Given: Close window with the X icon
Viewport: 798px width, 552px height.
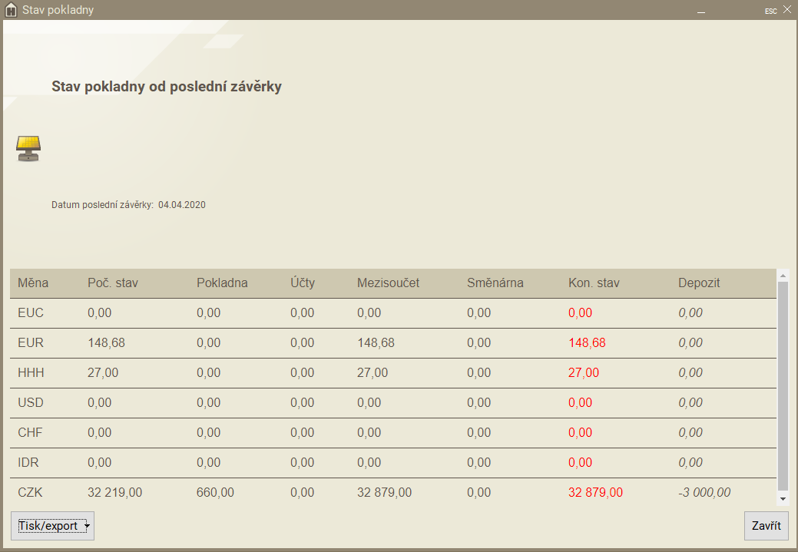Looking at the screenshot, I should point(786,10).
